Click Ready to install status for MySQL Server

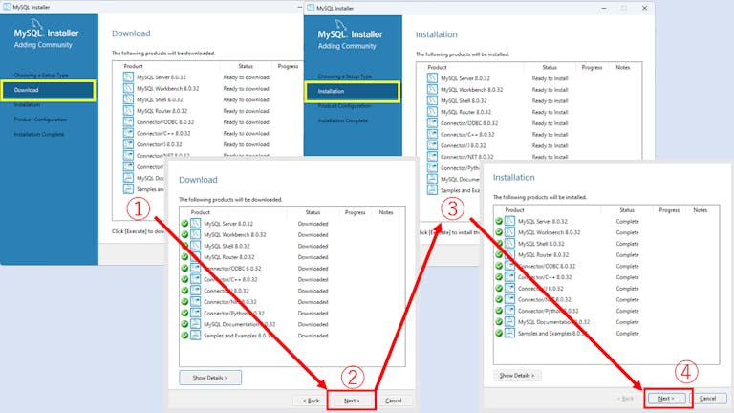550,78
